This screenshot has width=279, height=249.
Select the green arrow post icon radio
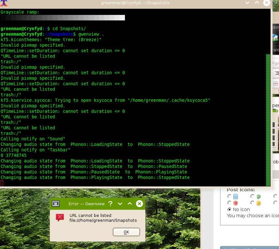coord(252,196)
